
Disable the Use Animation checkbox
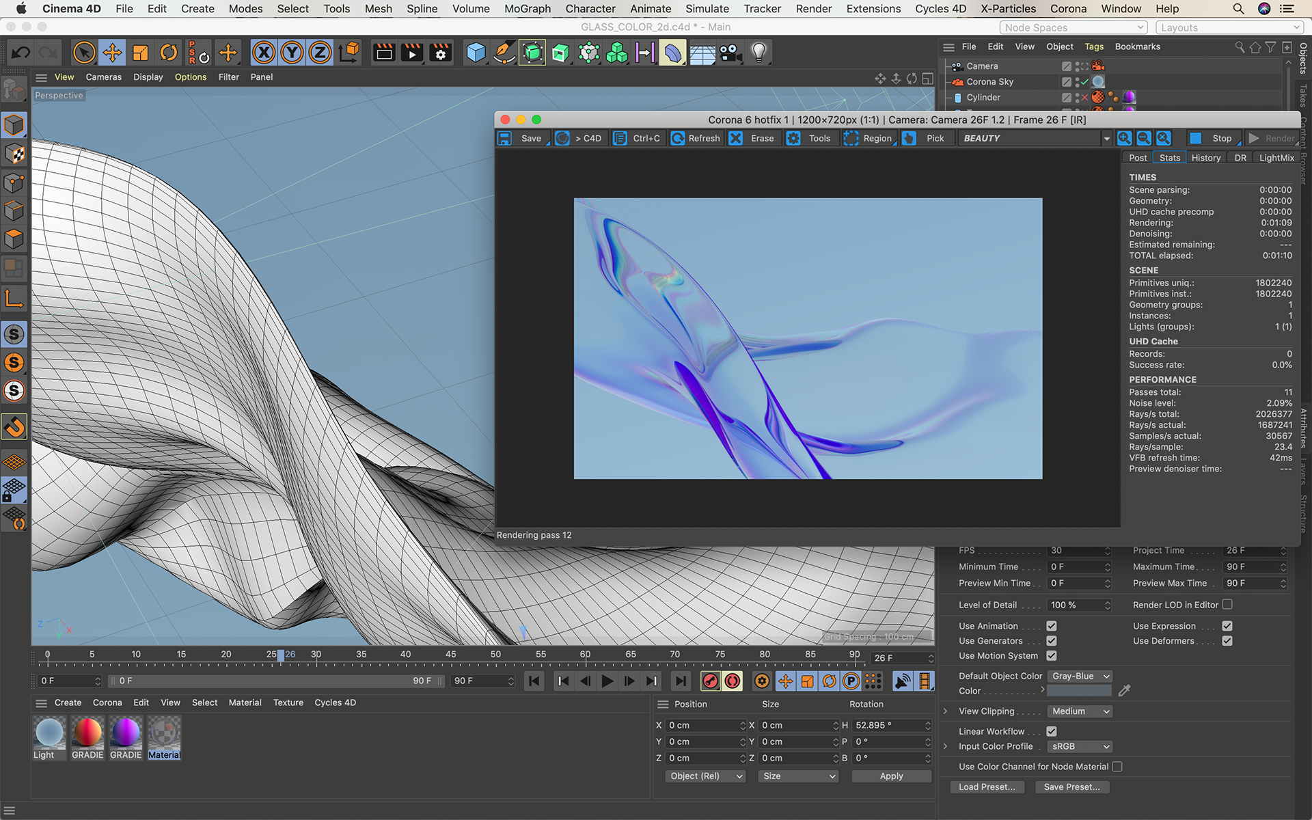(x=1052, y=626)
